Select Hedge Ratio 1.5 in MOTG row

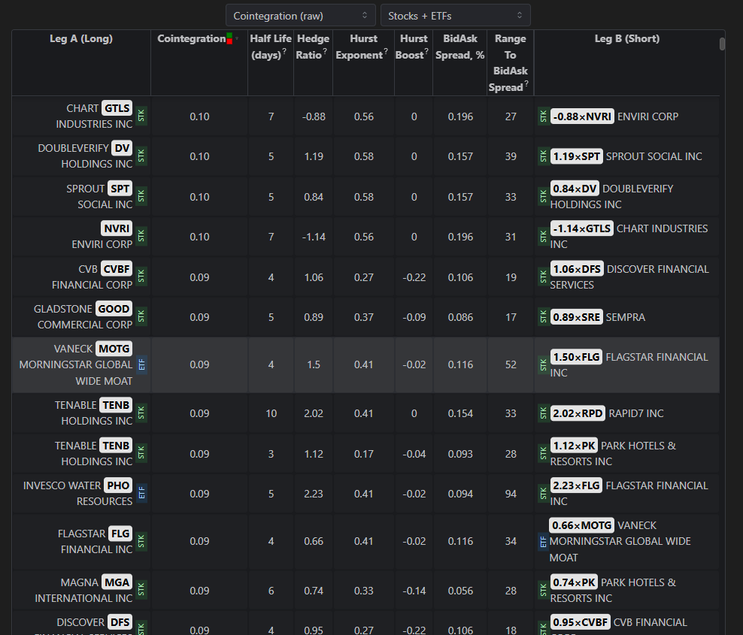313,364
